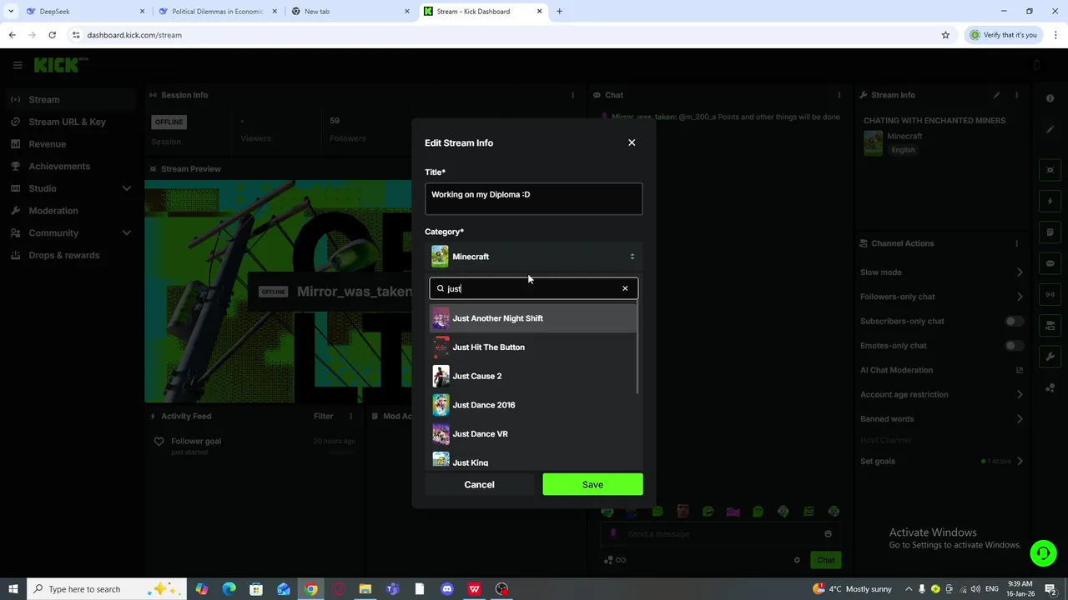Open the hamburger menu beside Kick logo
Screen dimensions: 1068x600
[17, 65]
